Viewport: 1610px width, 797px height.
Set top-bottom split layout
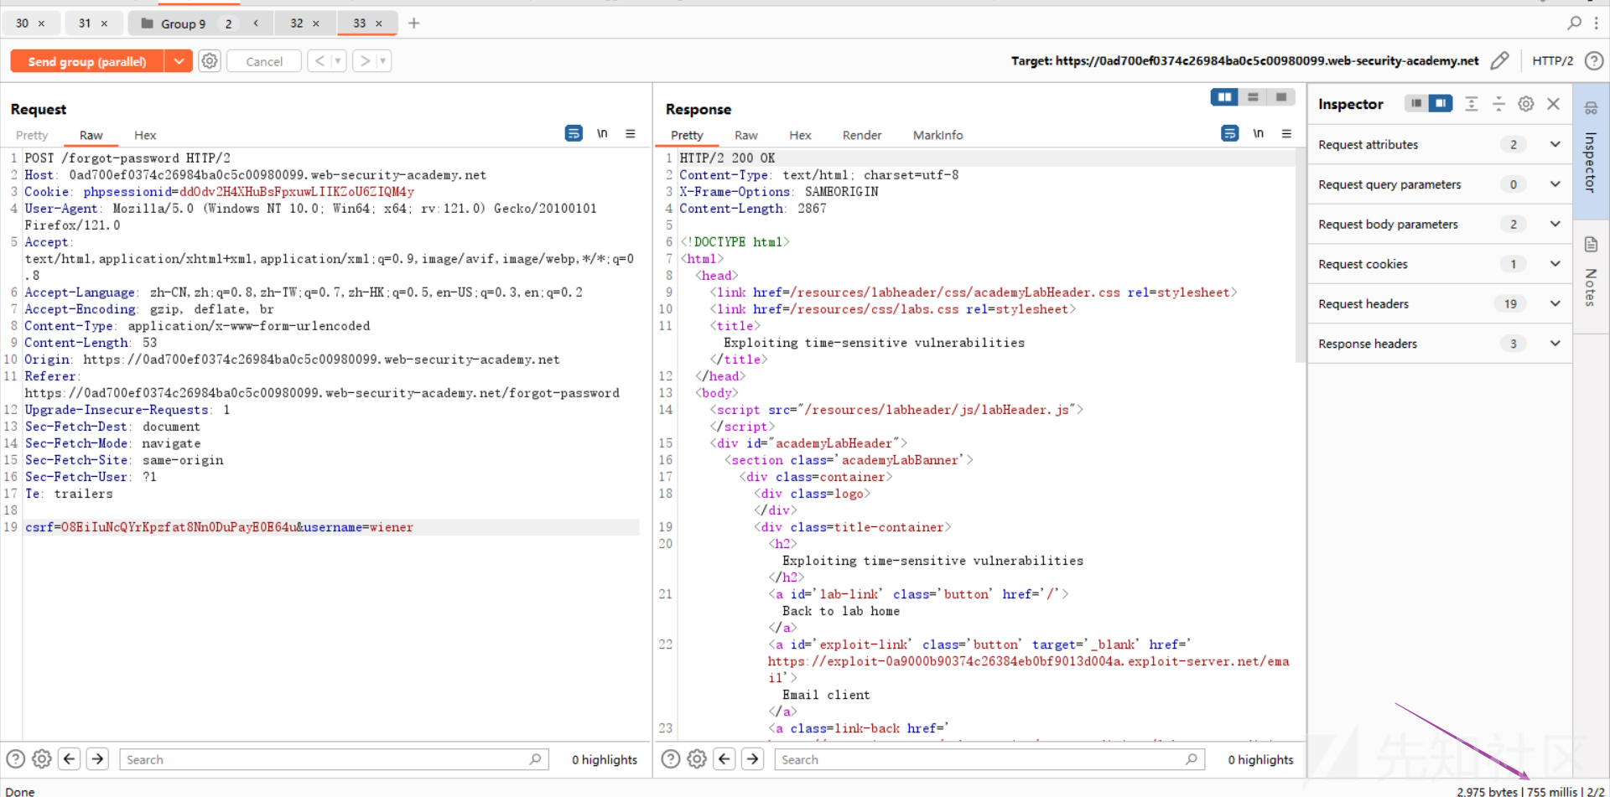click(x=1253, y=97)
